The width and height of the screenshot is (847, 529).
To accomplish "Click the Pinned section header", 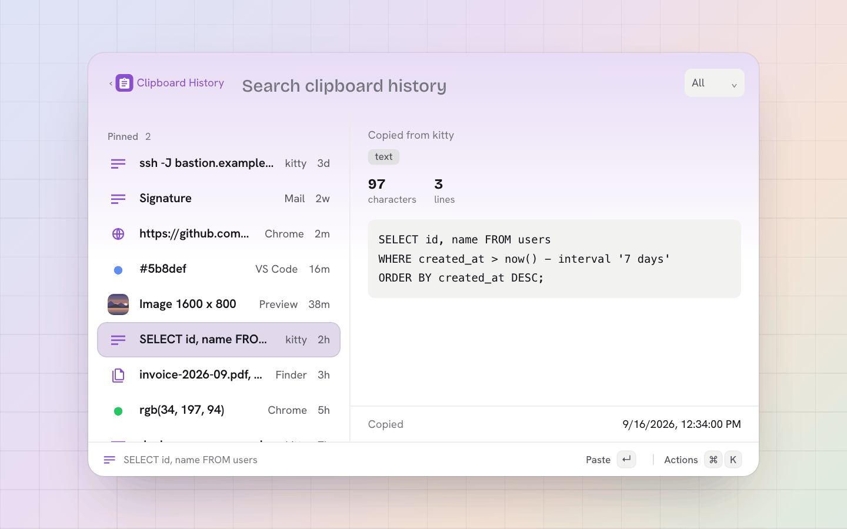I will (129, 136).
